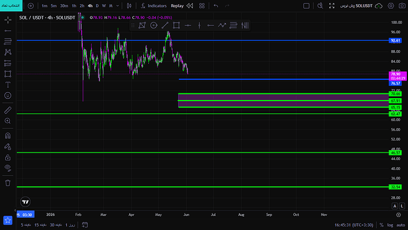This screenshot has height=230, width=408.
Task: Open the candle chart type menu
Action: (x=129, y=6)
